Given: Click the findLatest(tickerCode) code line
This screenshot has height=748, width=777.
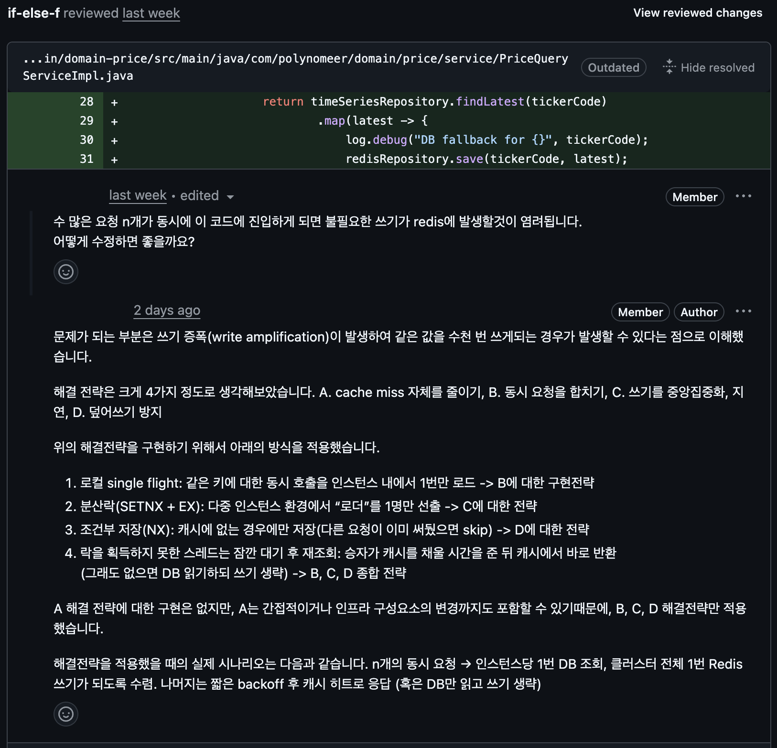Looking at the screenshot, I should click(x=434, y=102).
